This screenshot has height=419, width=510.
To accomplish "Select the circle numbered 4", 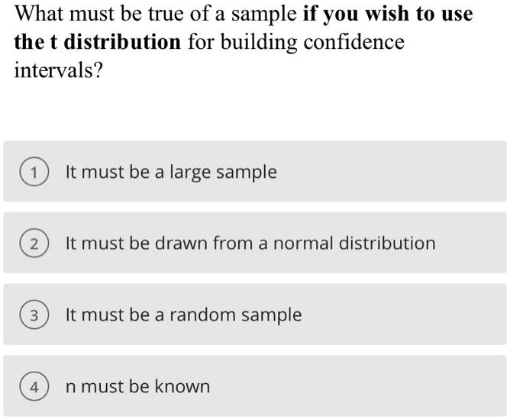I will coord(34,387).
